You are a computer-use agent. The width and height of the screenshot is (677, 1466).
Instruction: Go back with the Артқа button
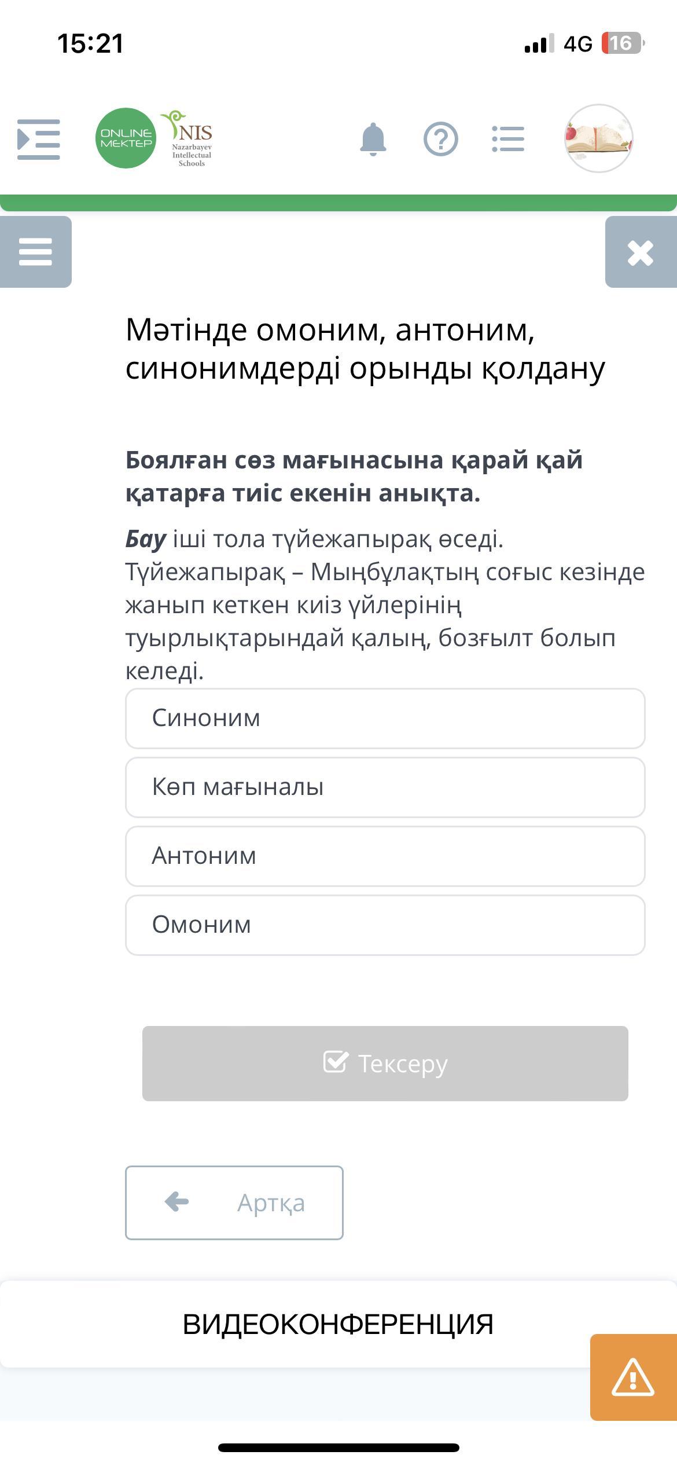234,1203
